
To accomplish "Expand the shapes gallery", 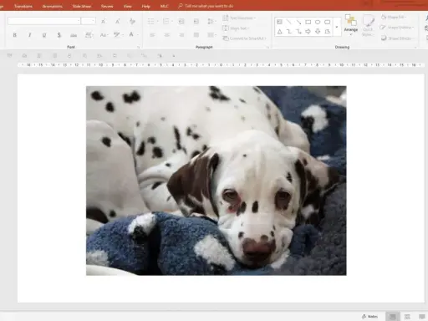I will tap(337, 27).
